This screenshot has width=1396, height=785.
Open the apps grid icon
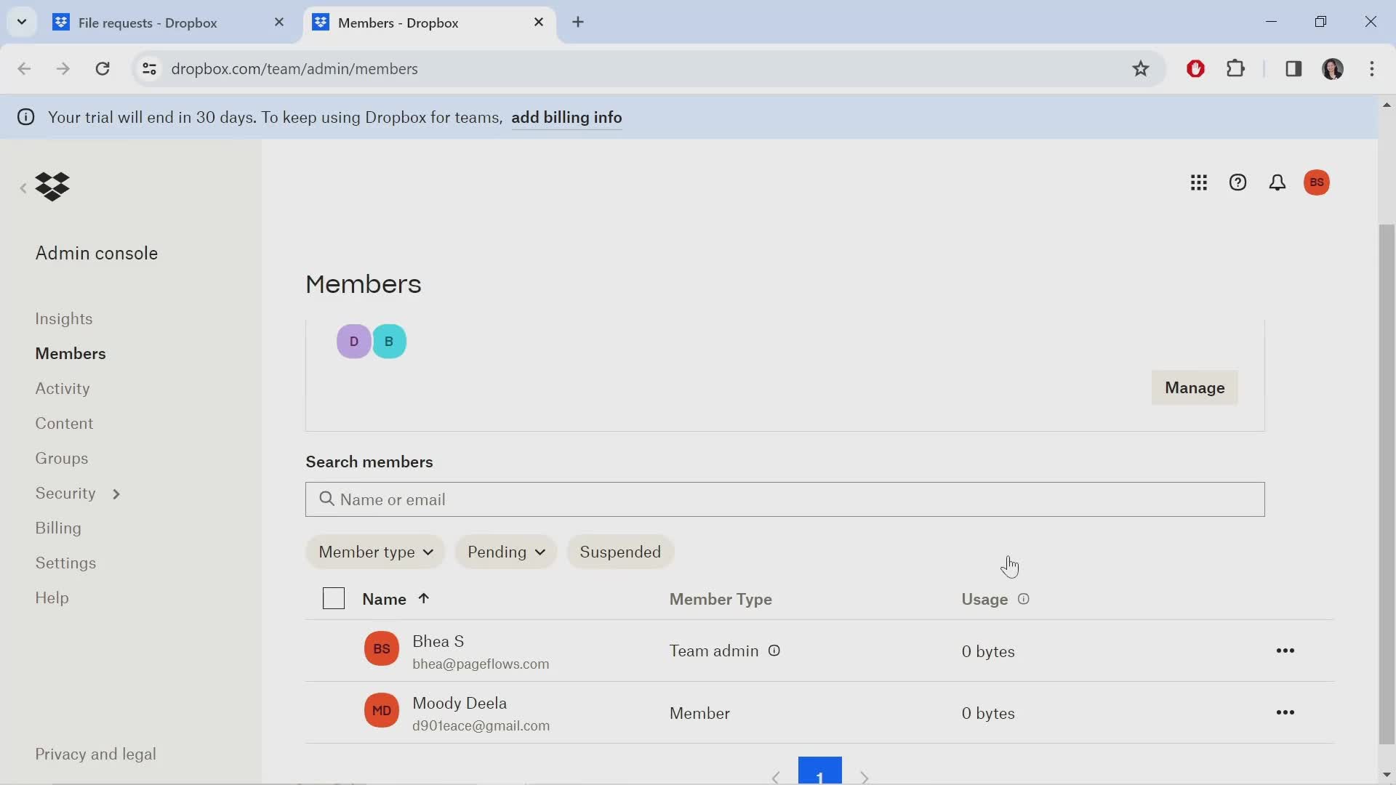pyautogui.click(x=1200, y=182)
